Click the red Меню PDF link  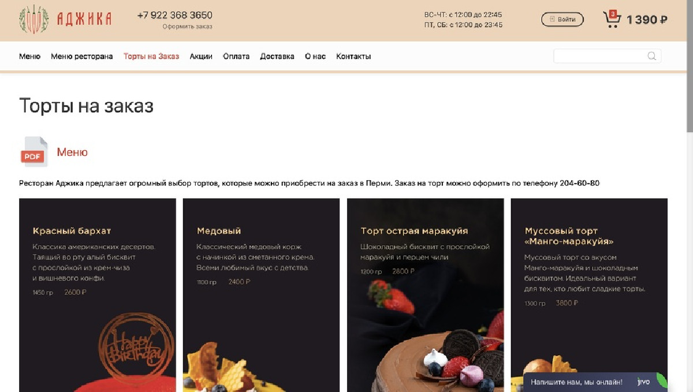click(x=72, y=152)
